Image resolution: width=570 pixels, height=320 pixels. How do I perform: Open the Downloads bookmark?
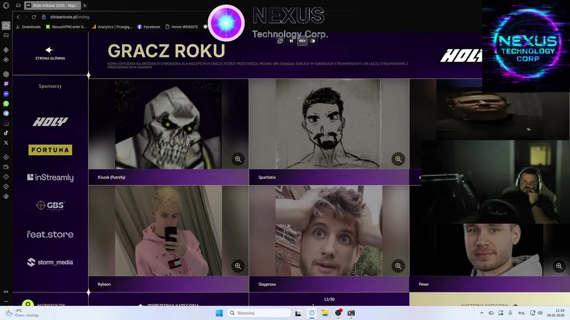pyautogui.click(x=28, y=27)
